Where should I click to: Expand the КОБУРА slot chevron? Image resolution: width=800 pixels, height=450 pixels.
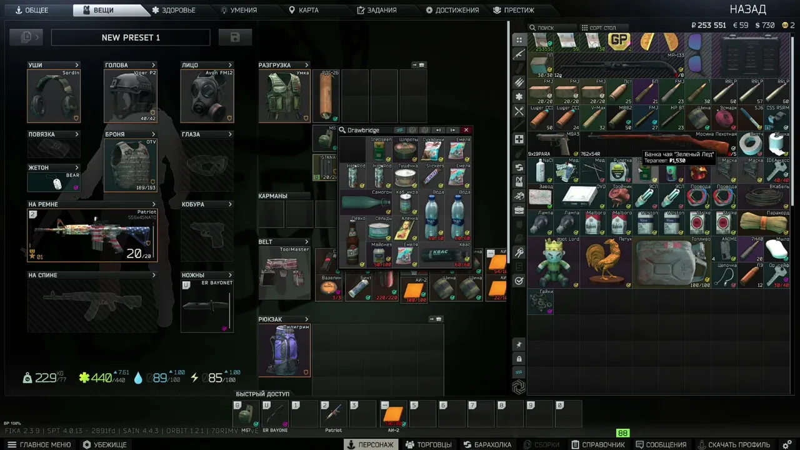[230, 204]
